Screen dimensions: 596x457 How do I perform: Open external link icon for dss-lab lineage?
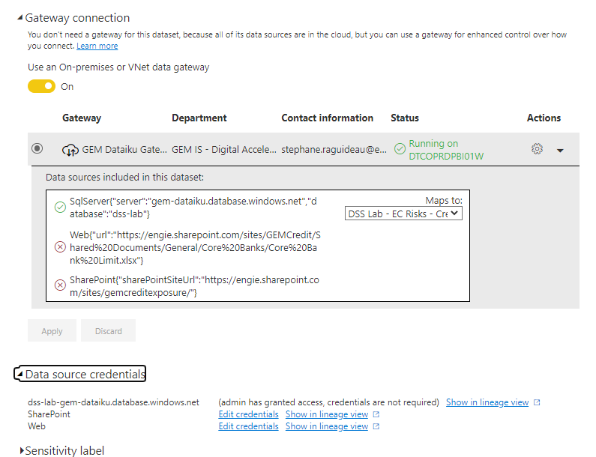tap(537, 402)
